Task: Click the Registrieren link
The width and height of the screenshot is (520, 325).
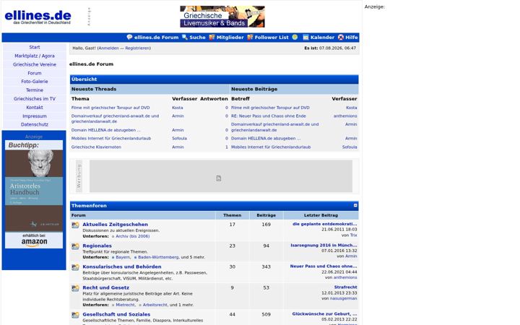Action: pyautogui.click(x=137, y=48)
